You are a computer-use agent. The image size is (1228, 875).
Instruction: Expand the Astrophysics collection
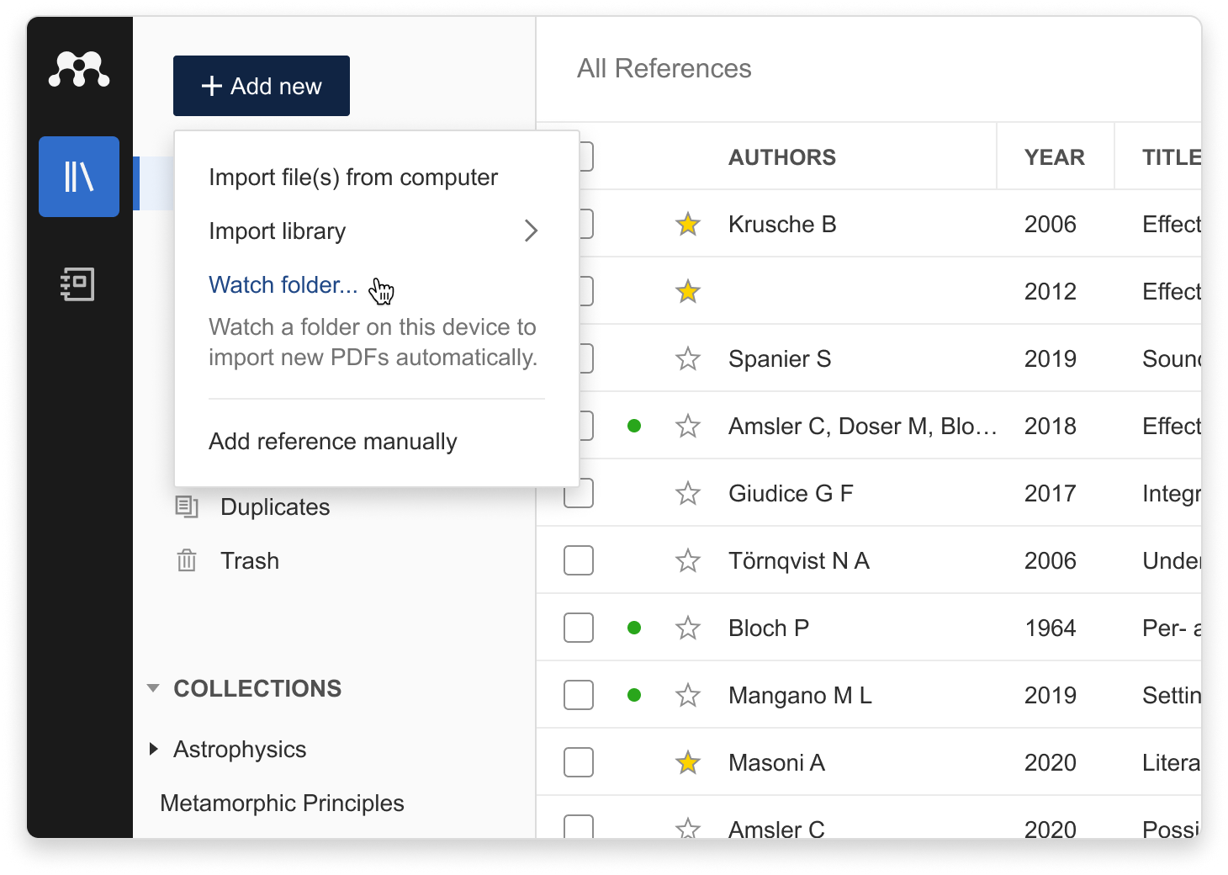point(154,749)
